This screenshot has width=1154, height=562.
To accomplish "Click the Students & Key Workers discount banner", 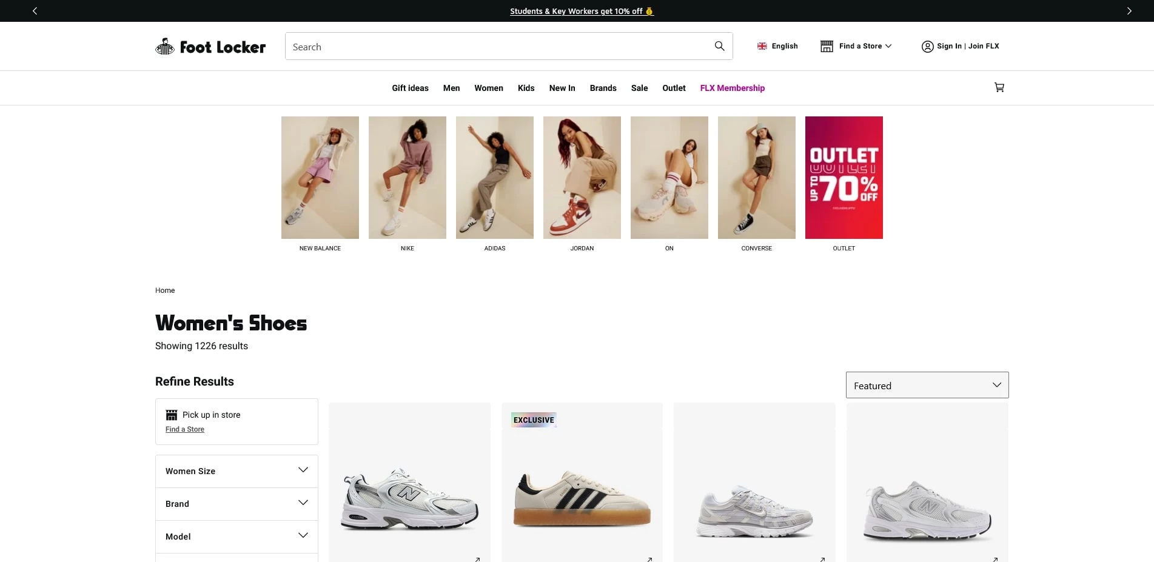I will (582, 10).
